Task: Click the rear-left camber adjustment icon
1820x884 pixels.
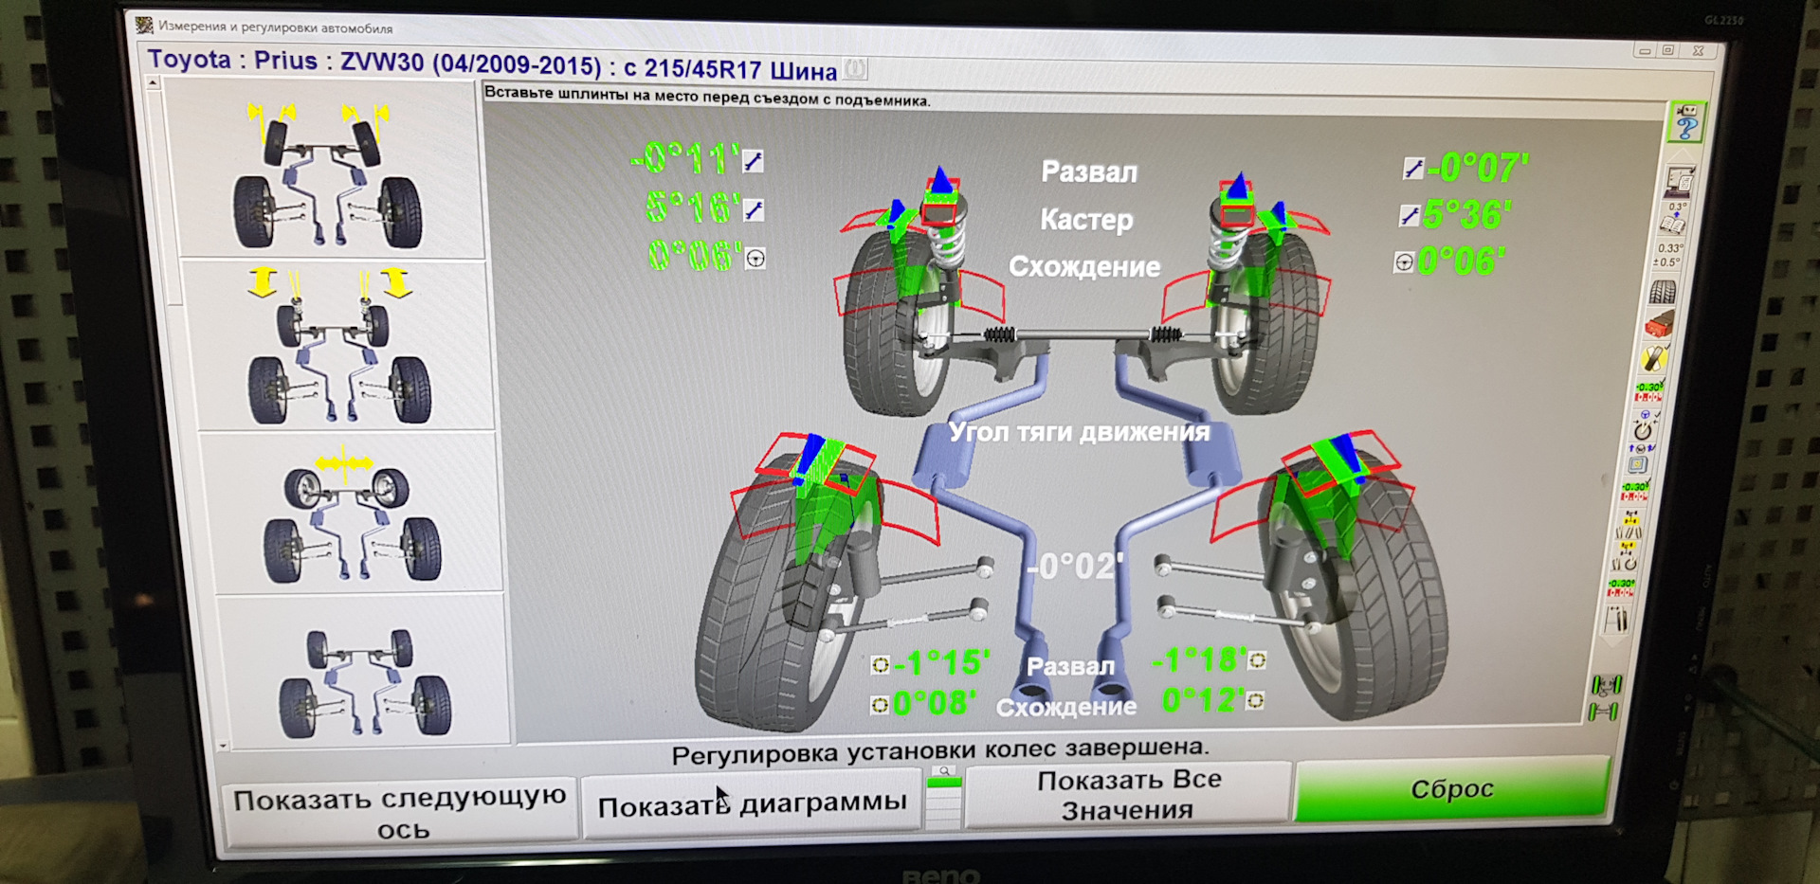Action: (x=880, y=665)
